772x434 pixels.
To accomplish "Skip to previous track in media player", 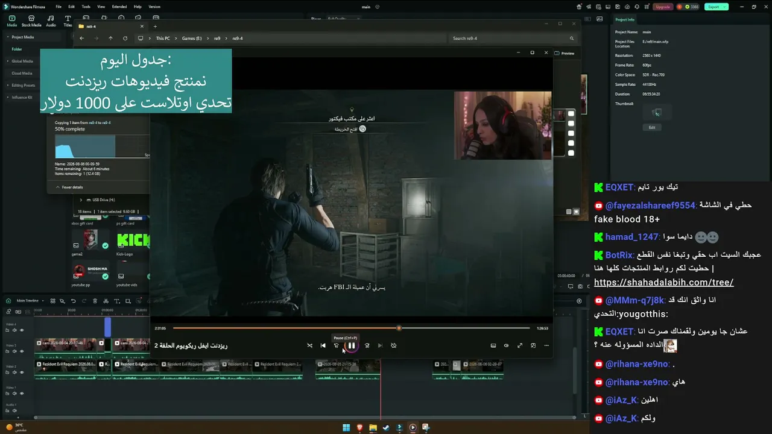I will (x=323, y=345).
